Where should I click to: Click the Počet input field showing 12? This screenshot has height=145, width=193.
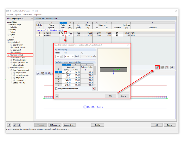tap(58, 56)
